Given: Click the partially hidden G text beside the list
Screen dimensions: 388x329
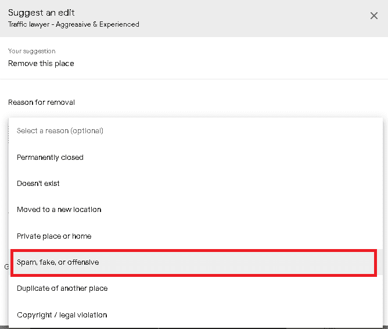Looking at the screenshot, I should [6, 267].
